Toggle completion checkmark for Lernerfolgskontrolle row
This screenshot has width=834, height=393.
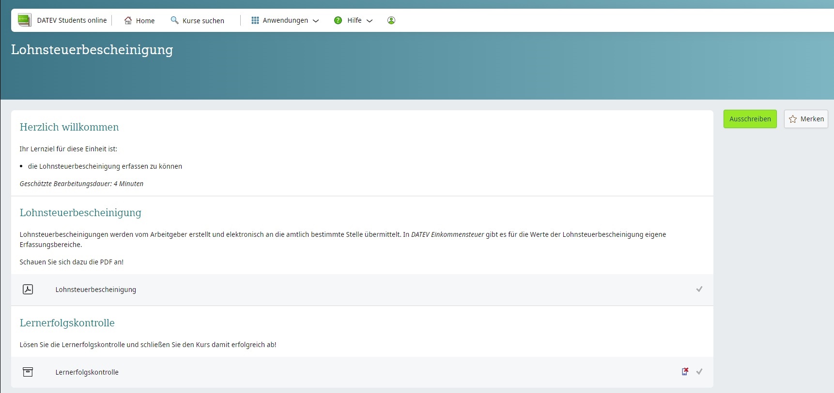(x=699, y=372)
